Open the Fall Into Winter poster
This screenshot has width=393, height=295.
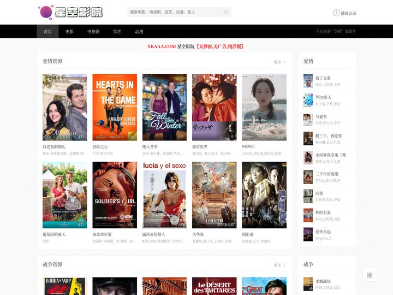click(164, 107)
